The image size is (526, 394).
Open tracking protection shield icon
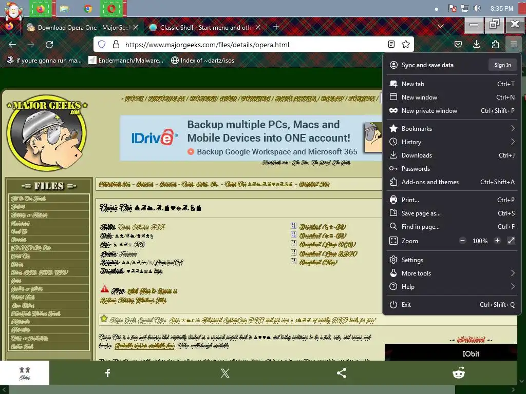(102, 44)
